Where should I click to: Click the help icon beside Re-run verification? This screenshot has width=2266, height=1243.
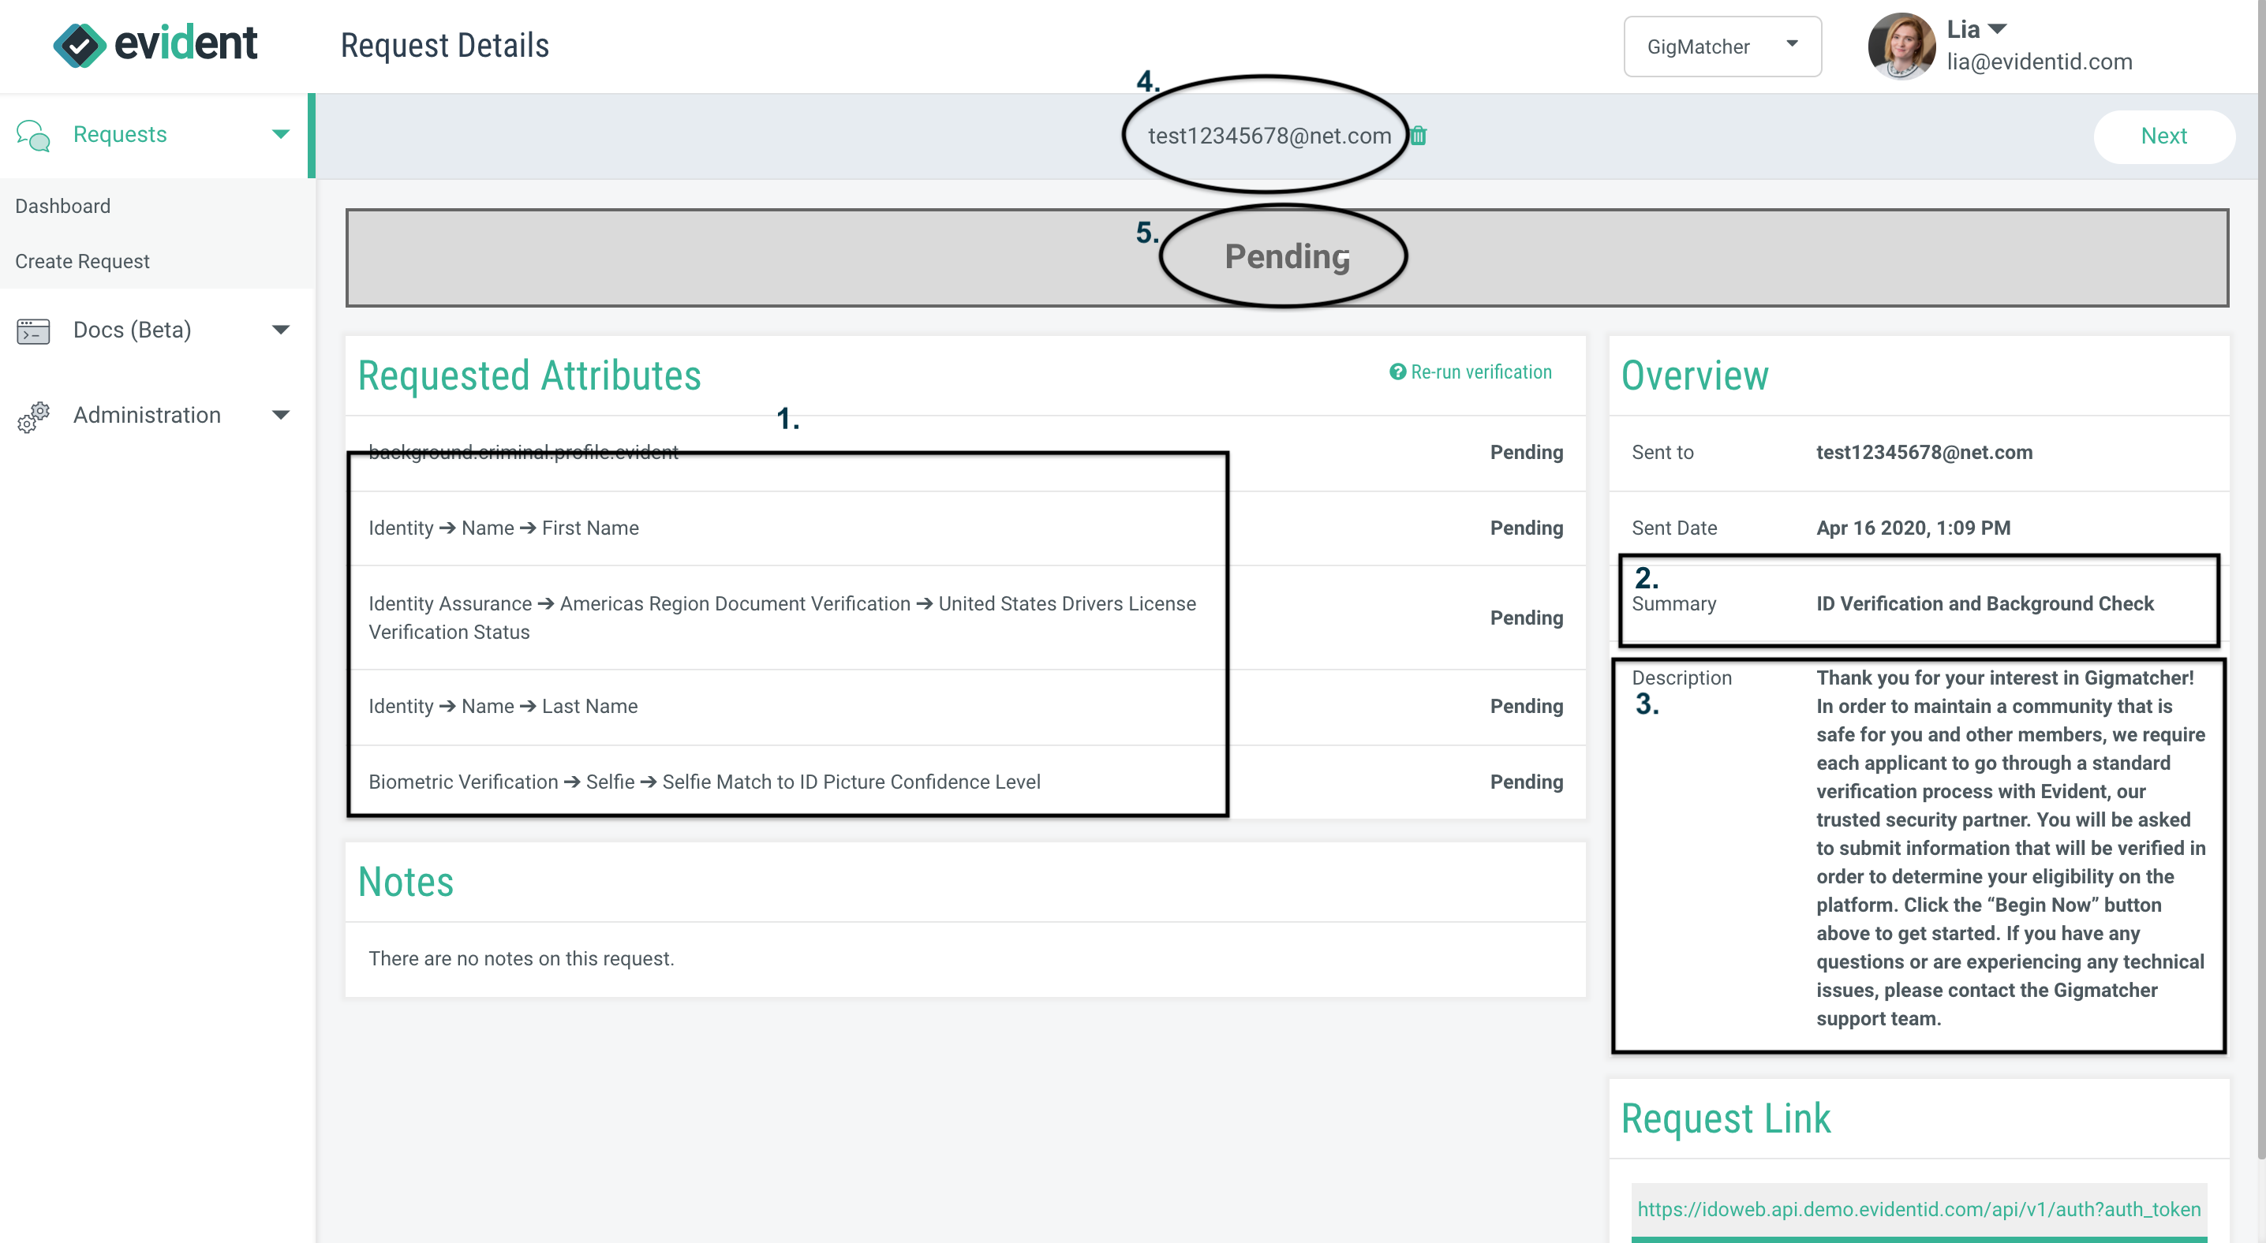1398,371
